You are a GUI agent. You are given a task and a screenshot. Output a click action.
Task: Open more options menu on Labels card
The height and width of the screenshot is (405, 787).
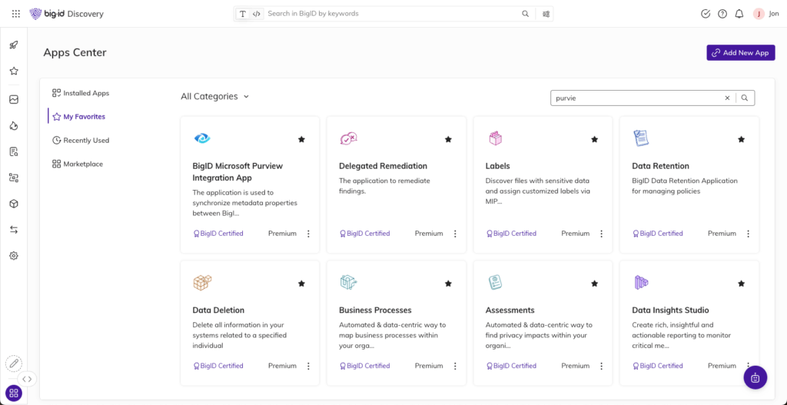(601, 234)
